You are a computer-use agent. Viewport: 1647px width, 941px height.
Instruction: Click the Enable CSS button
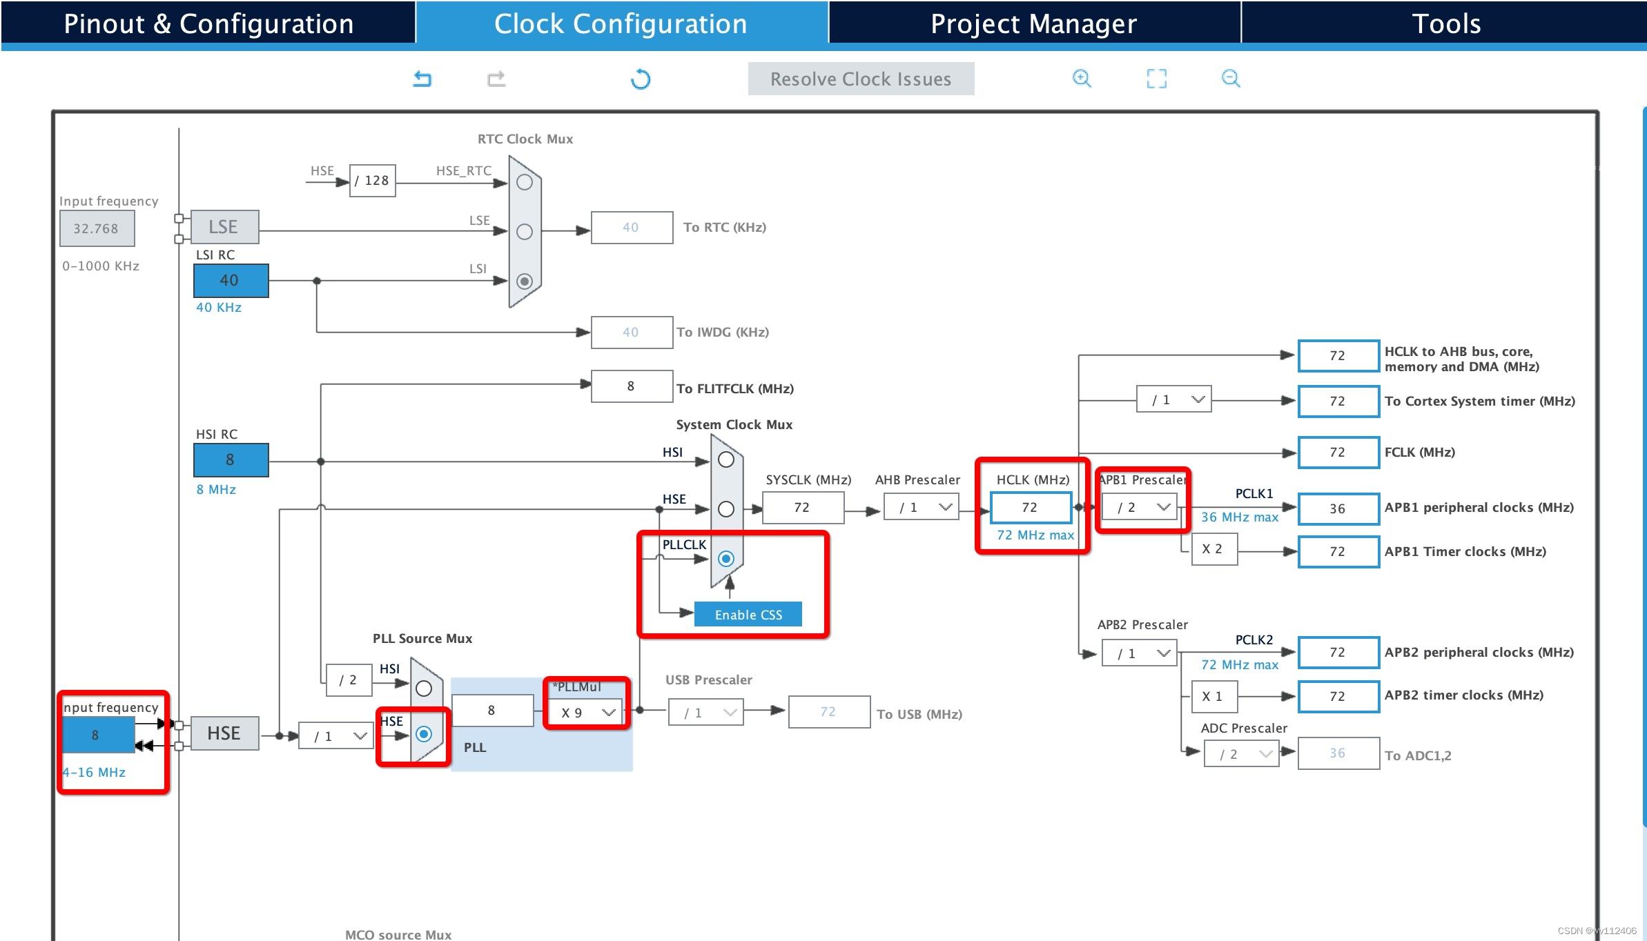tap(748, 615)
